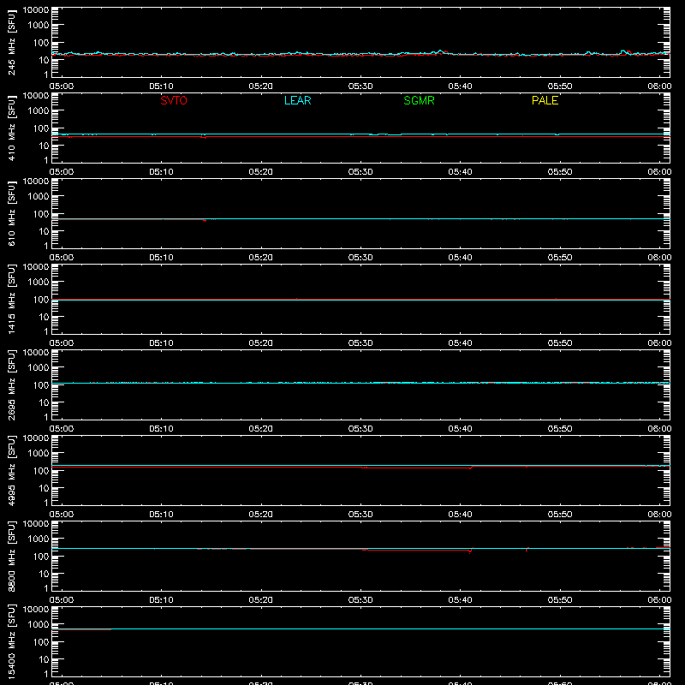Click 06:00 tick label under 245 MHz panel
The width and height of the screenshot is (685, 685).
point(659,86)
